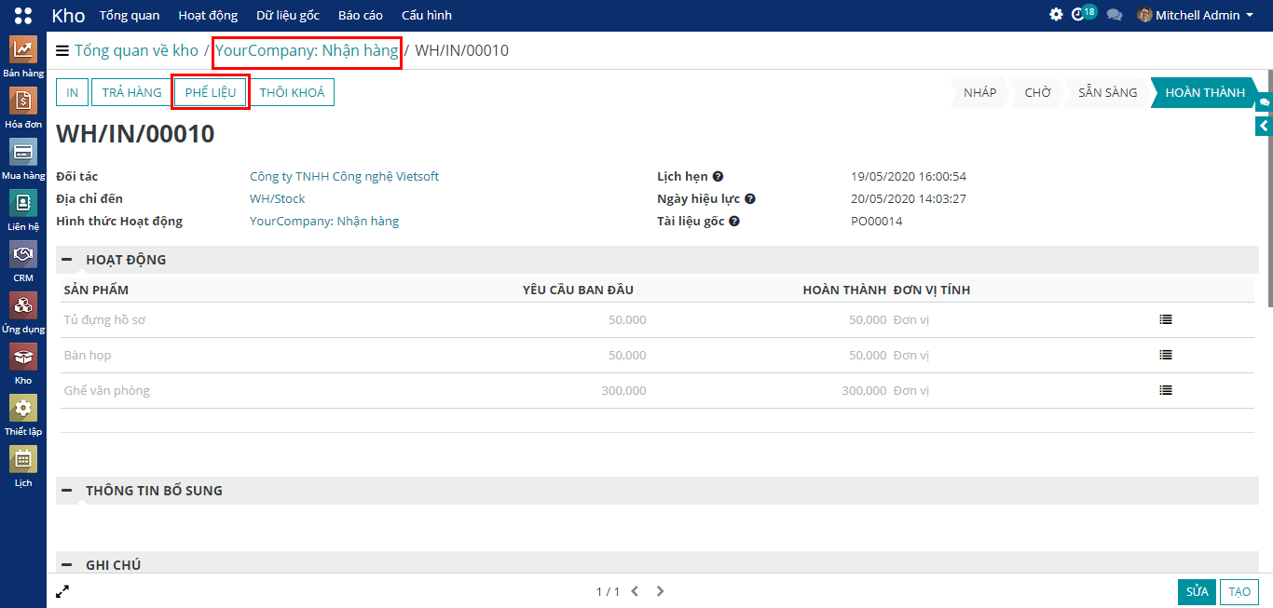Open the Mitchell Admin user dropdown
The width and height of the screenshot is (1273, 608).
[1196, 15]
